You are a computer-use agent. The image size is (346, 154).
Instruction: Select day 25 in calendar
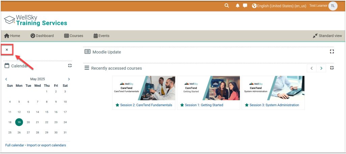pos(10,132)
